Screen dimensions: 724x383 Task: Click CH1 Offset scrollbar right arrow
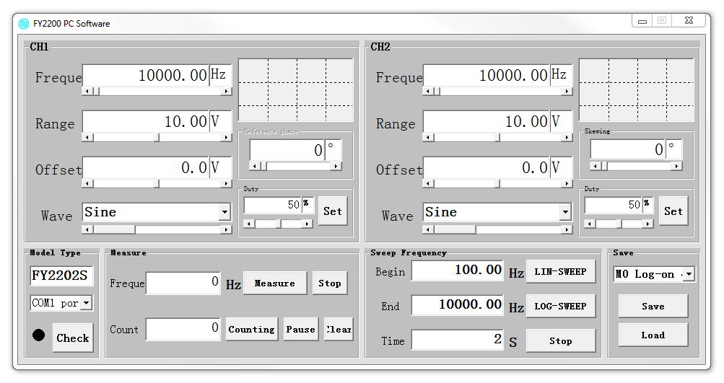(x=226, y=184)
